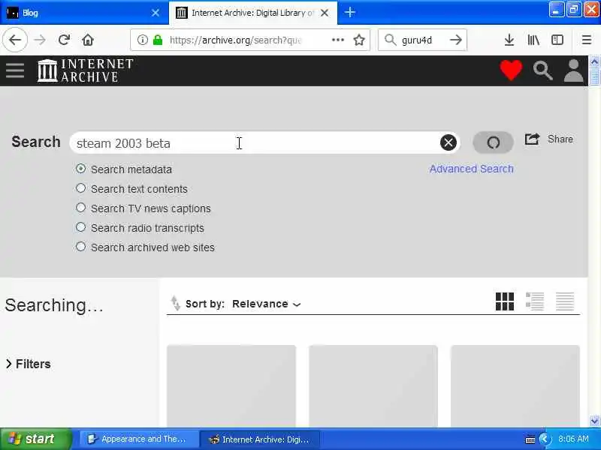Close the Blog tab
601x450 pixels.
point(156,13)
